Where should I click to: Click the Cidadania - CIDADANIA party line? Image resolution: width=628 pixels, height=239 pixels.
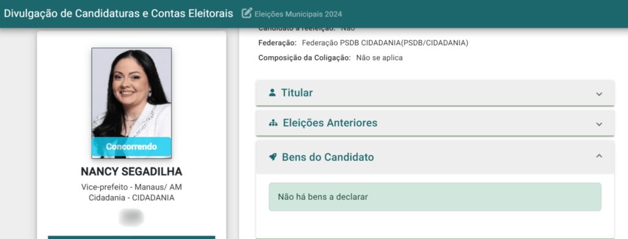131,197
